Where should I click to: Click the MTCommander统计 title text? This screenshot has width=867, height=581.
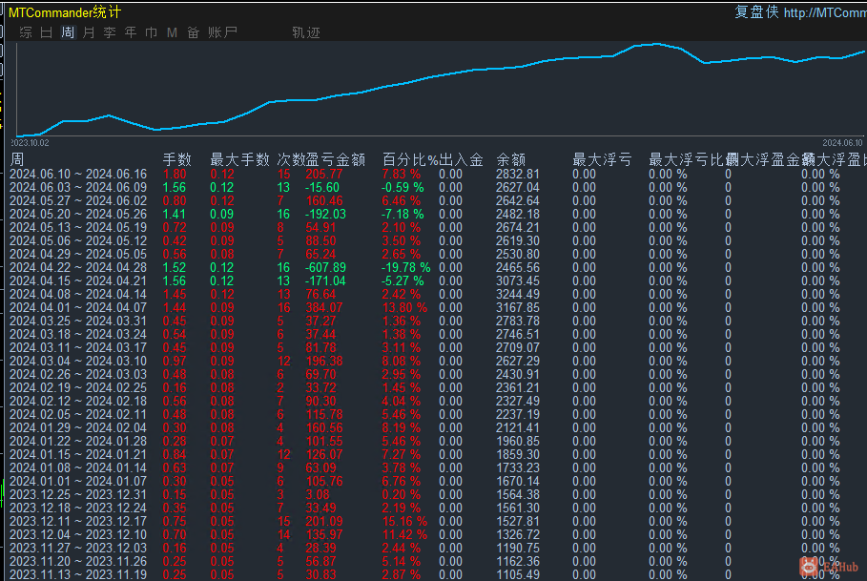65,12
